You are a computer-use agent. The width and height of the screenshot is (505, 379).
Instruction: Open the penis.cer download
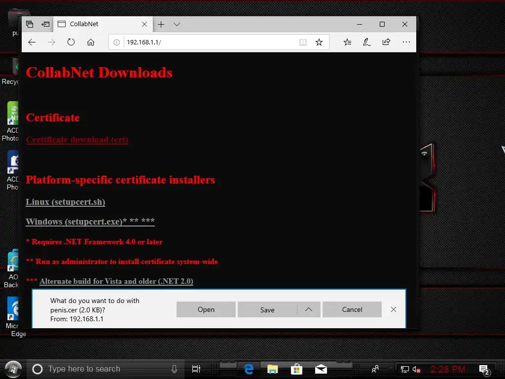206,309
